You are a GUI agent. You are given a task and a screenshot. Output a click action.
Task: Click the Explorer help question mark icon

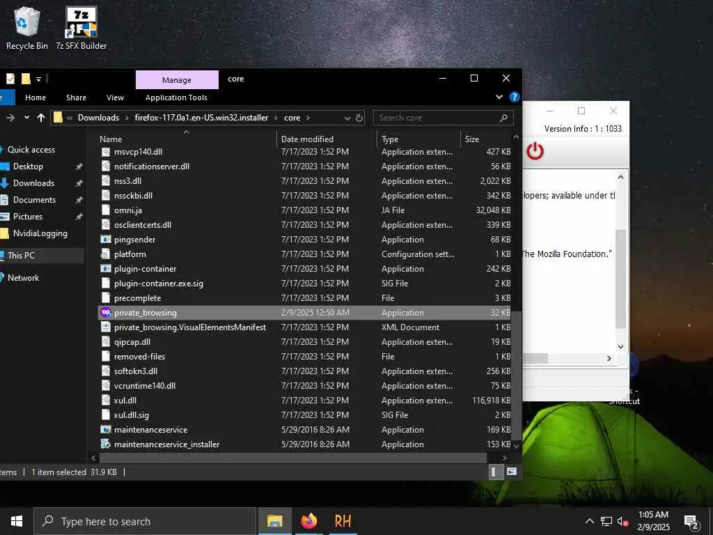point(515,97)
